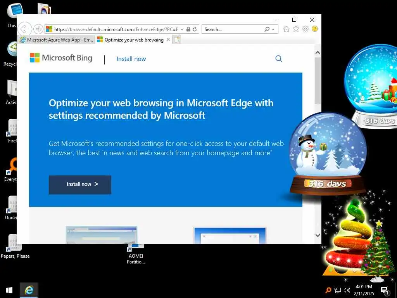Screen dimensions: 397x298
Task: Select the Recycle Bin desktop icon
Action: pyautogui.click(x=10, y=54)
